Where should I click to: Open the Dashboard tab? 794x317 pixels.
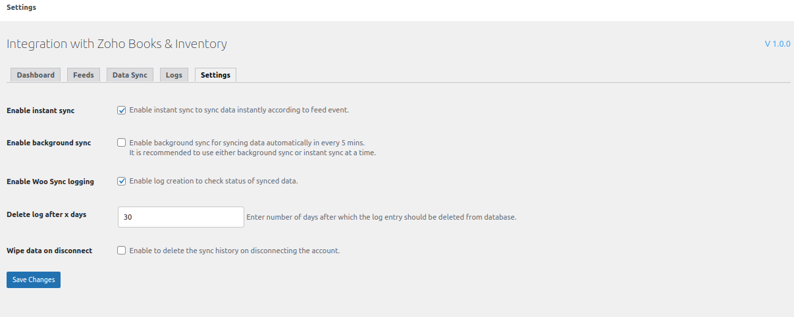click(36, 75)
